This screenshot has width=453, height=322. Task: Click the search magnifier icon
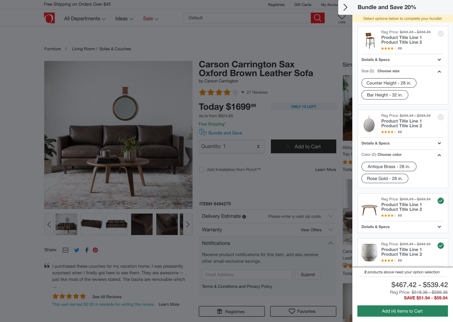(318, 18)
